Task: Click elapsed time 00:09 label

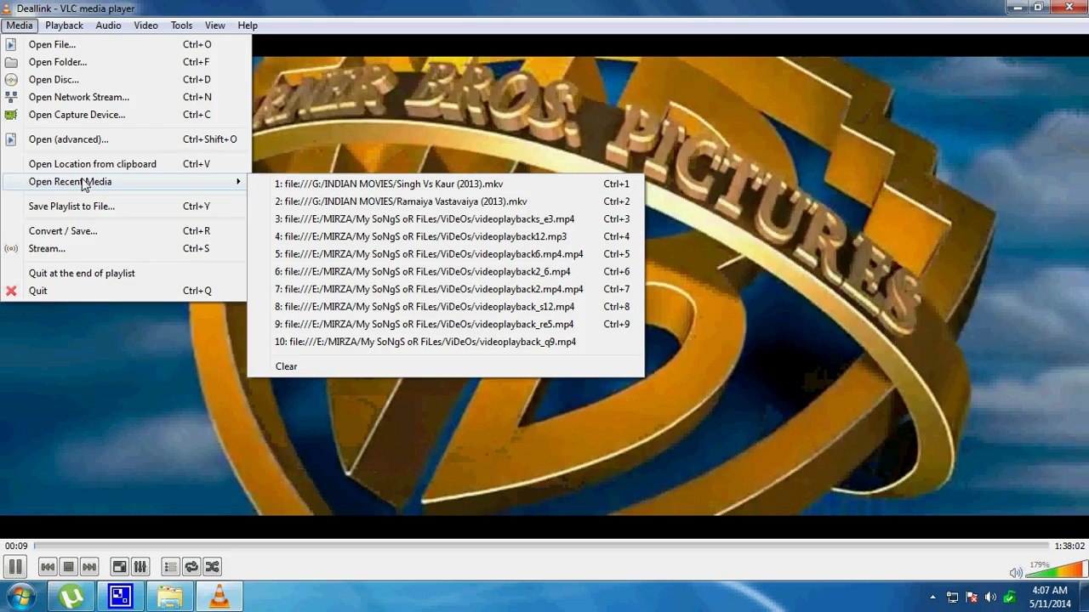Action: [x=16, y=546]
